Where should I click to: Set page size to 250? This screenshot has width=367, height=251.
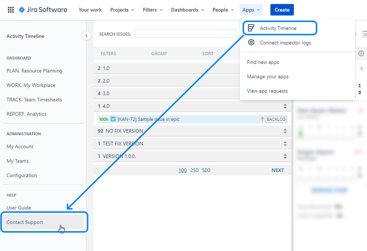[194, 170]
